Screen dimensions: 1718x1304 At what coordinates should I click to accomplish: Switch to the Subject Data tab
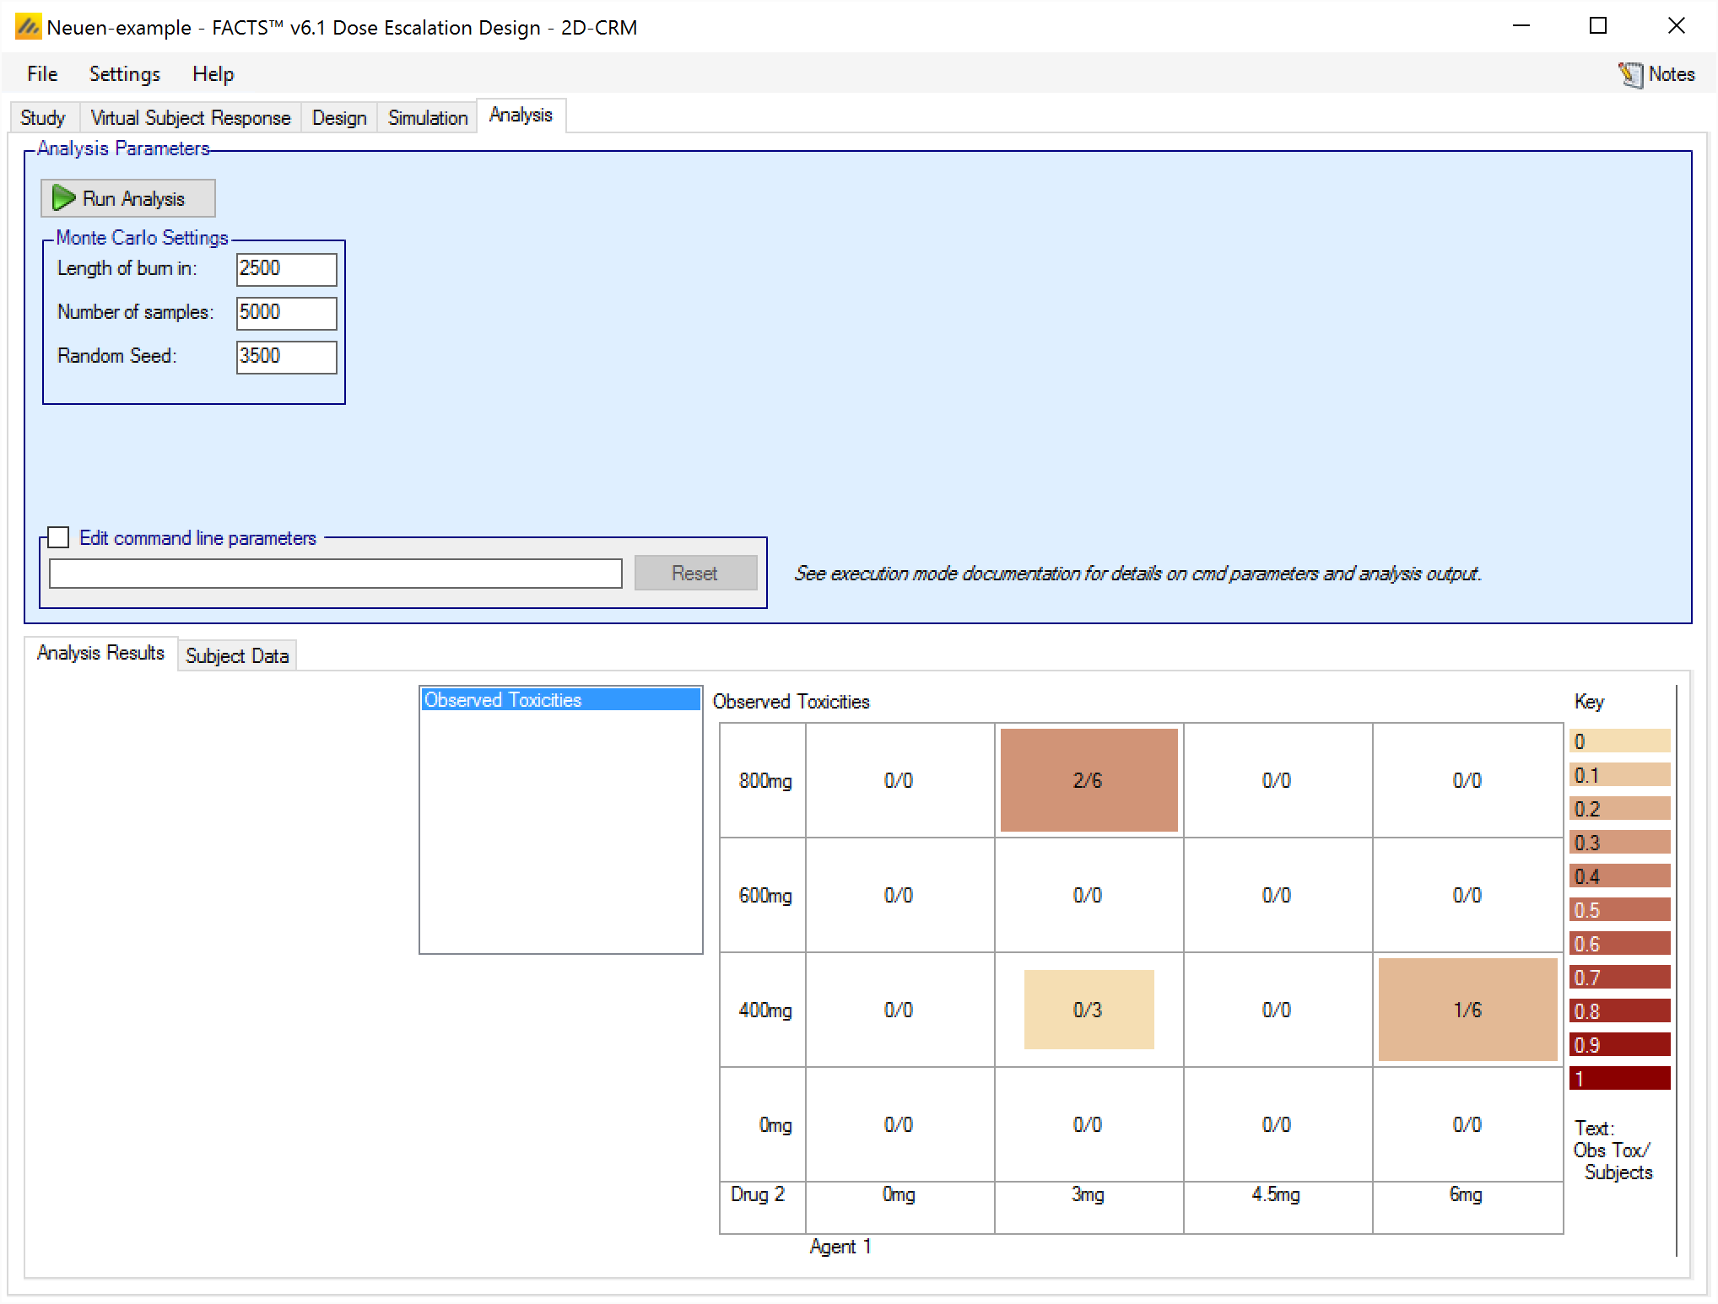pos(237,656)
